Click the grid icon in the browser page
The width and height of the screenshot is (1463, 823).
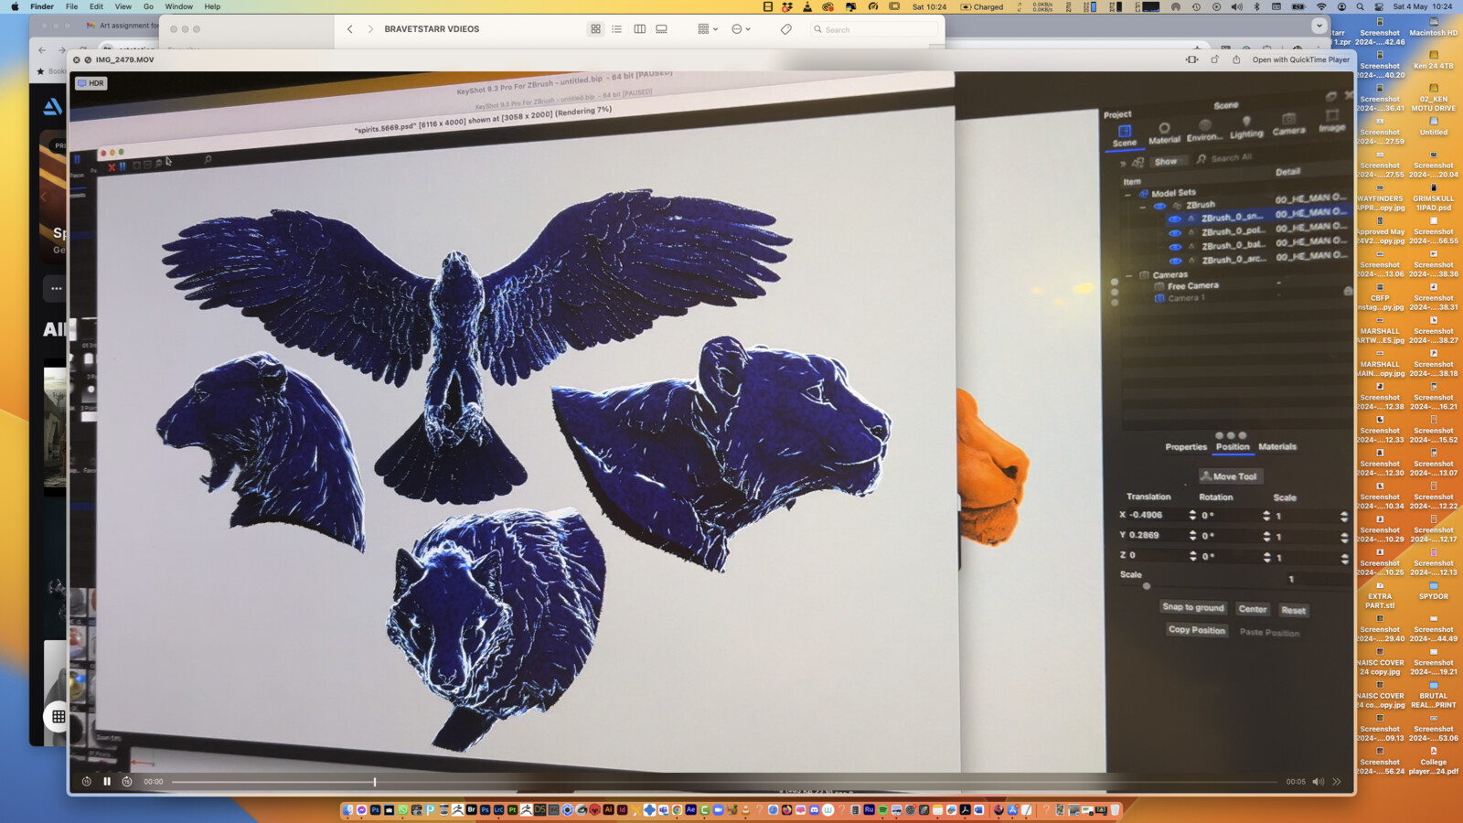point(59,716)
